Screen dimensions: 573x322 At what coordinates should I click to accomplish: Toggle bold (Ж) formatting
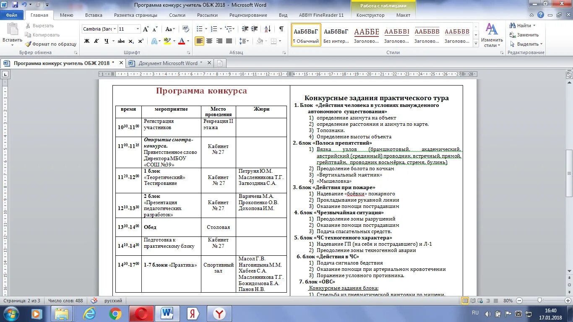(x=87, y=41)
